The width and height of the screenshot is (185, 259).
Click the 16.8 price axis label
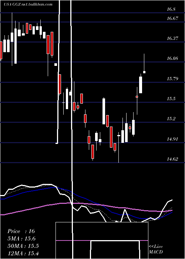pyautogui.click(x=171, y=9)
